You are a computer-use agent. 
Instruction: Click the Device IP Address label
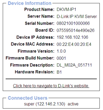(x=35, y=37)
